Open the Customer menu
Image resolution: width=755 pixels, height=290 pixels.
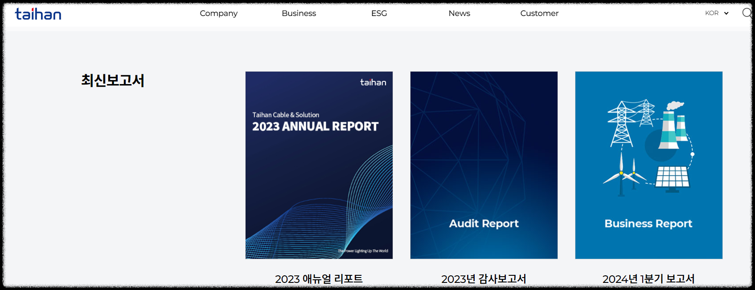pyautogui.click(x=539, y=13)
